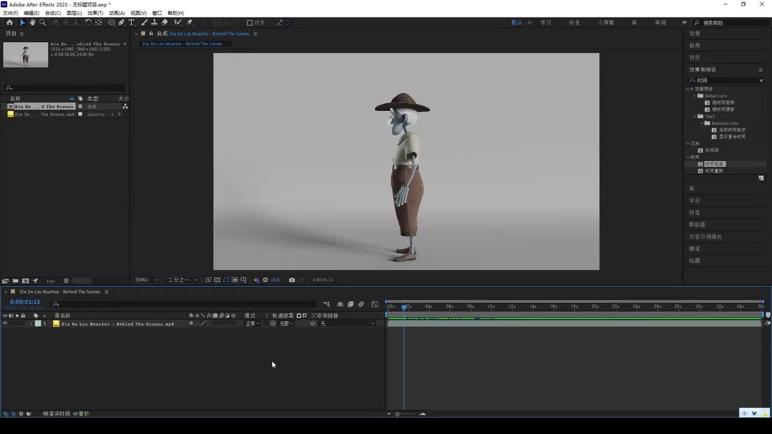
Task: Click the project flowchart icon beside the name column
Action: click(x=125, y=107)
